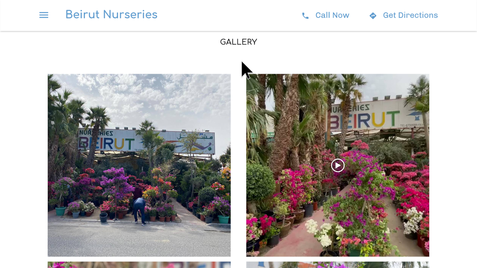Click the directions diamond arrow icon
Screen dimensions: 477x268
point(373,16)
